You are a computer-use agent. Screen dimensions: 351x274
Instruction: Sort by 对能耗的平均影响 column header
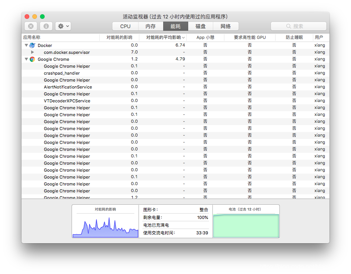click(x=164, y=37)
